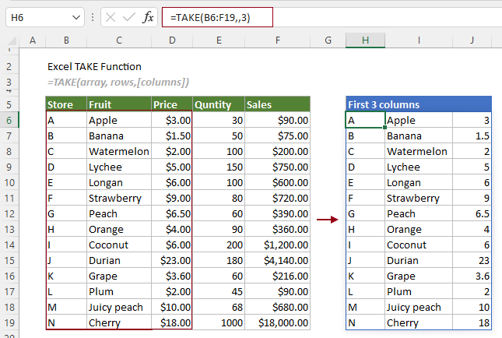Select column F header
The image size is (502, 338).
click(277, 40)
